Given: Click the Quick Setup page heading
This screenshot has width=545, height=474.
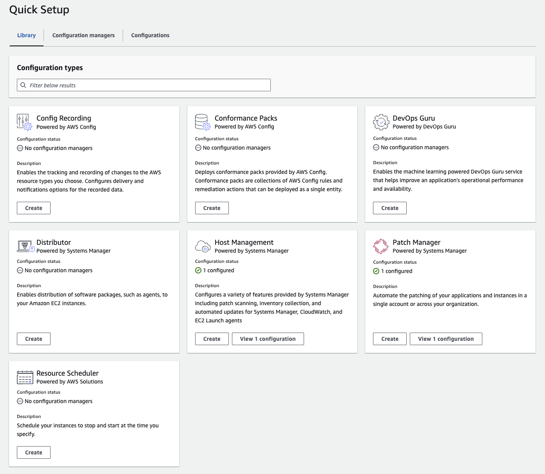Looking at the screenshot, I should [x=39, y=10].
